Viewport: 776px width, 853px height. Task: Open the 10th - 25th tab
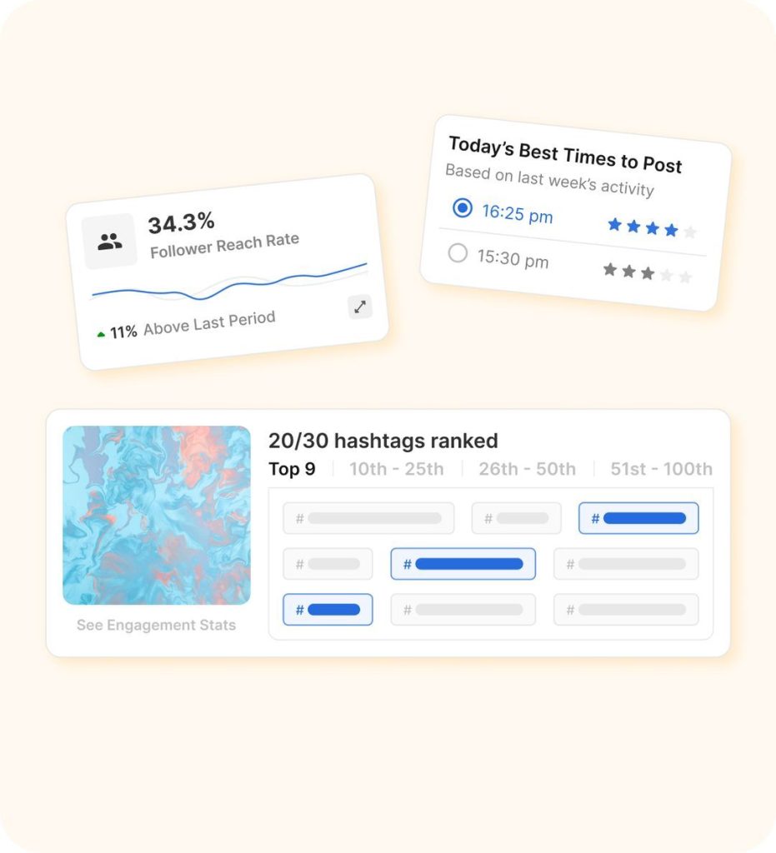(x=396, y=469)
